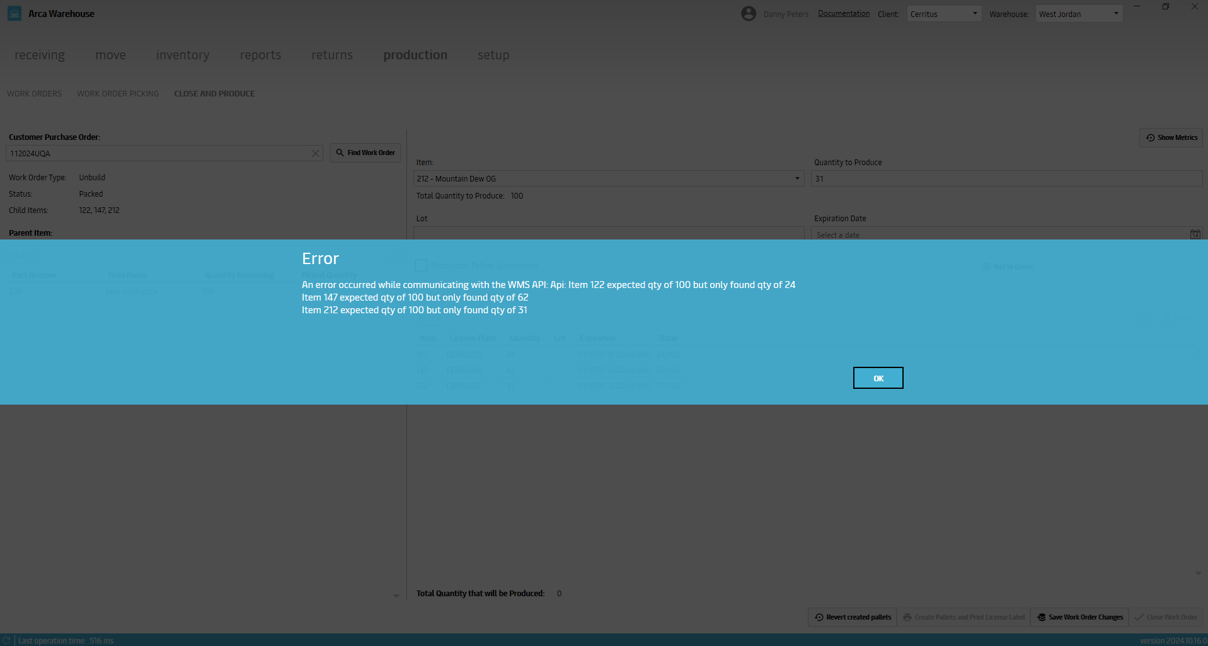Click Save Work Order Changes

click(1079, 617)
